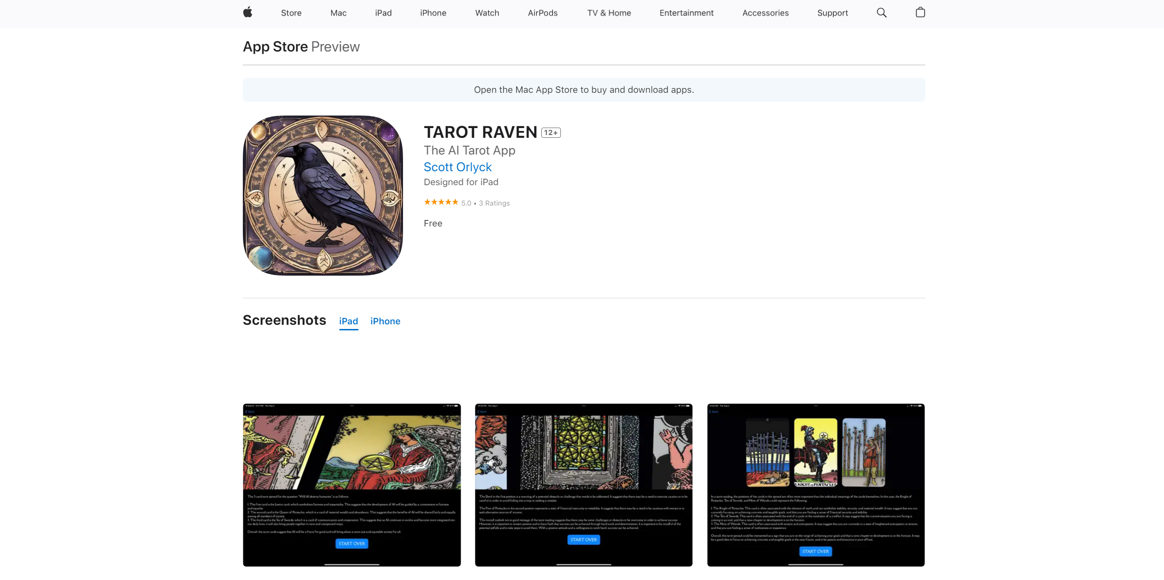Click the 12+ age rating badge
The width and height of the screenshot is (1164, 580).
click(551, 132)
